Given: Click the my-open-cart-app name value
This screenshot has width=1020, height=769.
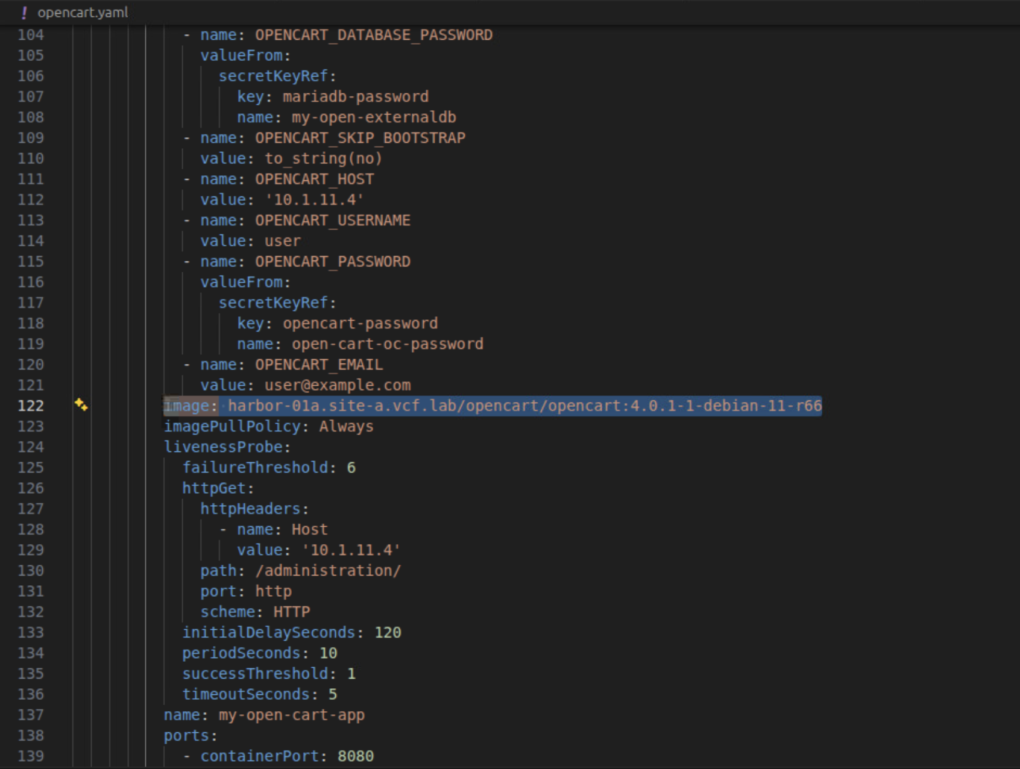Looking at the screenshot, I should click(x=292, y=715).
